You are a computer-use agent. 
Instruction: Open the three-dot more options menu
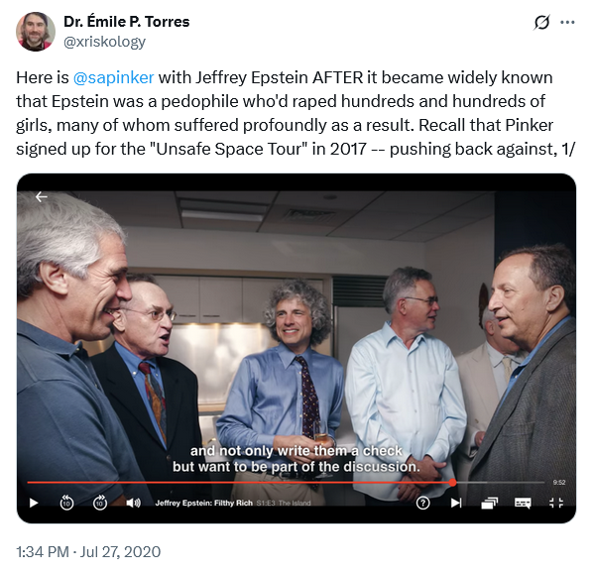[x=567, y=23]
